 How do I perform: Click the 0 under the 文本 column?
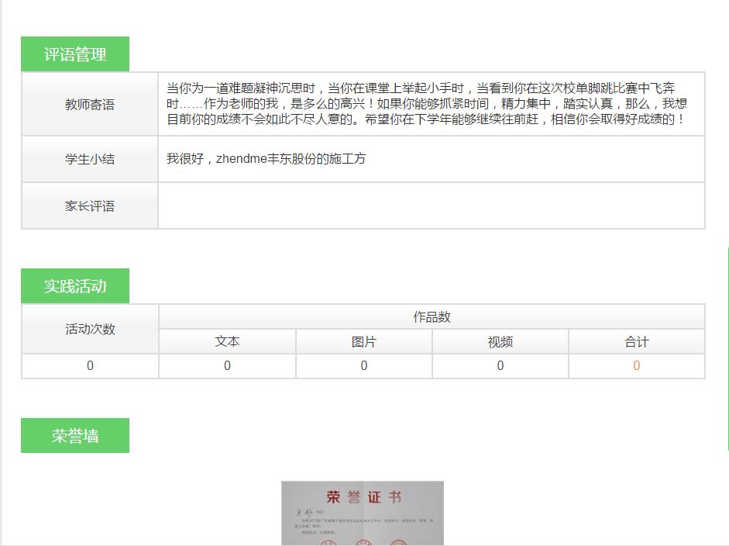click(226, 365)
